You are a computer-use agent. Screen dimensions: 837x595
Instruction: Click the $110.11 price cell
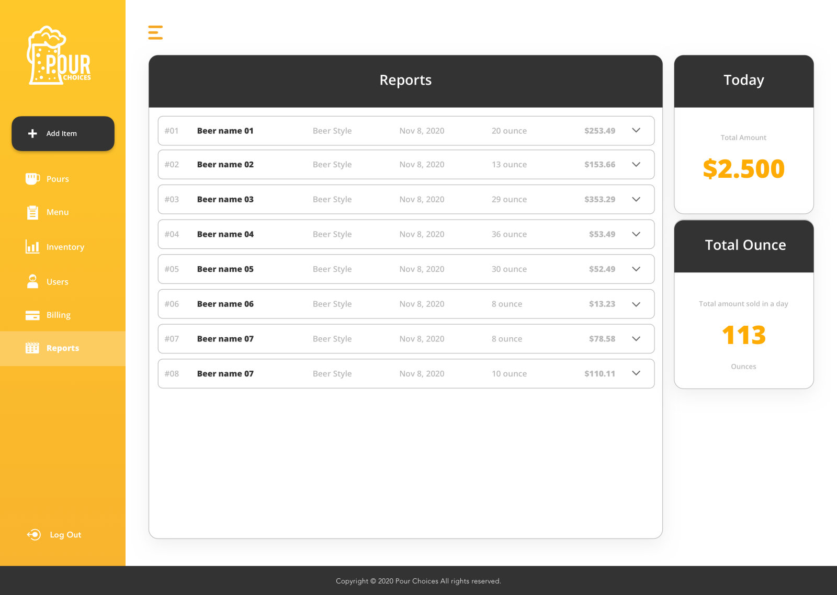[600, 374]
